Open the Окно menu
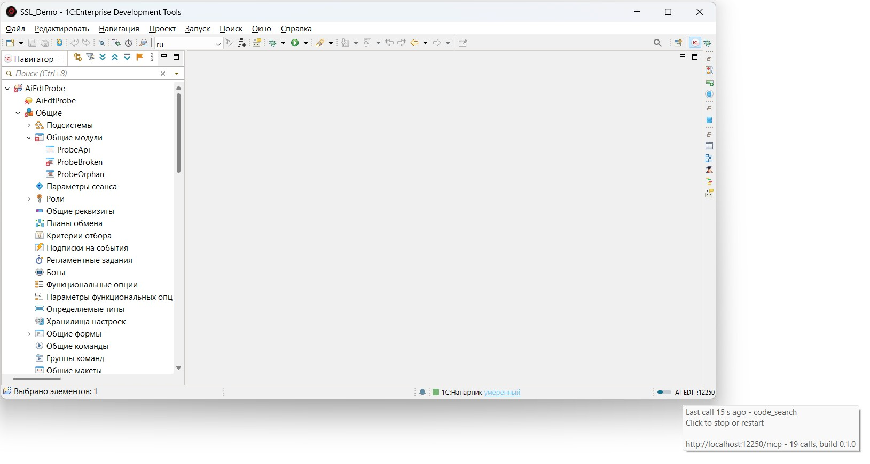Screen dimensions: 870x464 [262, 29]
